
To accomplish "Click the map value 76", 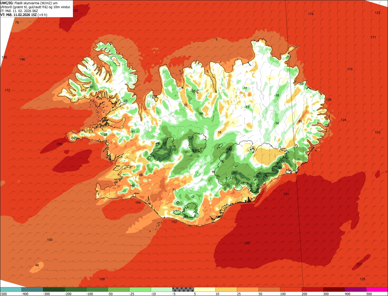I will tap(17, 23).
